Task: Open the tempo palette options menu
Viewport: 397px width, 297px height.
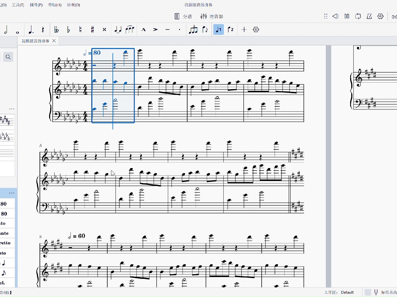Action: coord(12,193)
